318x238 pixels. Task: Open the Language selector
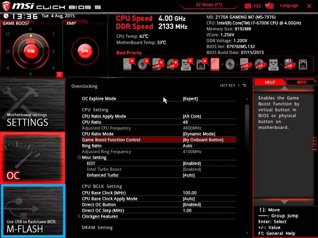(x=289, y=6)
